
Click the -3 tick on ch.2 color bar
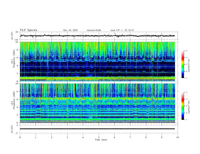point(186,92)
